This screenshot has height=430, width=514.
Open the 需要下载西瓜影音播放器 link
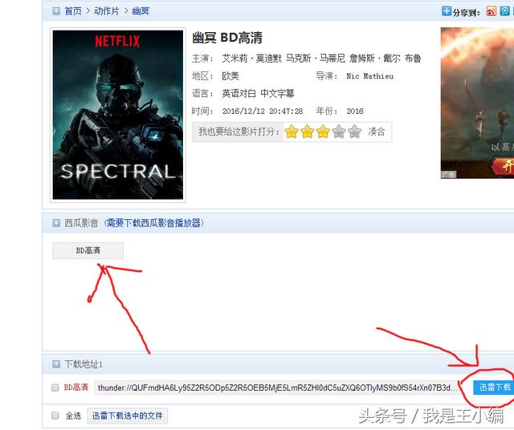[153, 223]
